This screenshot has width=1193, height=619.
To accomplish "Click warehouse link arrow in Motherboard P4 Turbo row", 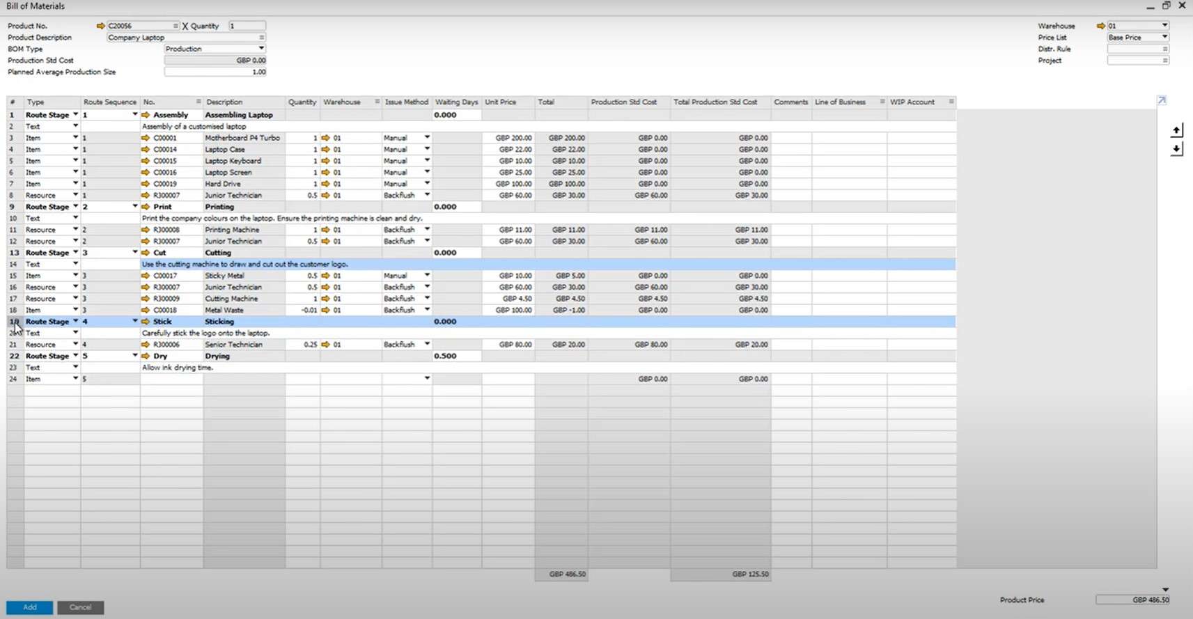I will 325,138.
